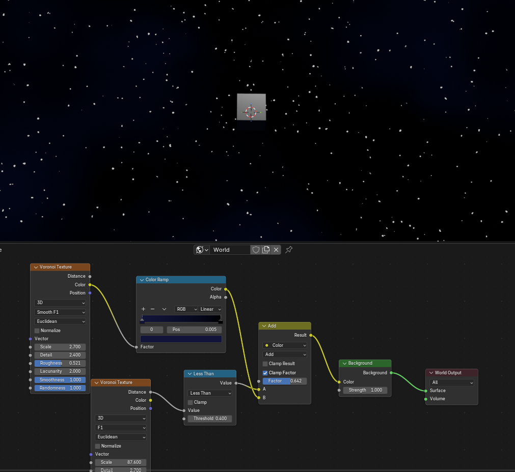
Task: Remove a color stop with the minus icon
Action: [152, 309]
